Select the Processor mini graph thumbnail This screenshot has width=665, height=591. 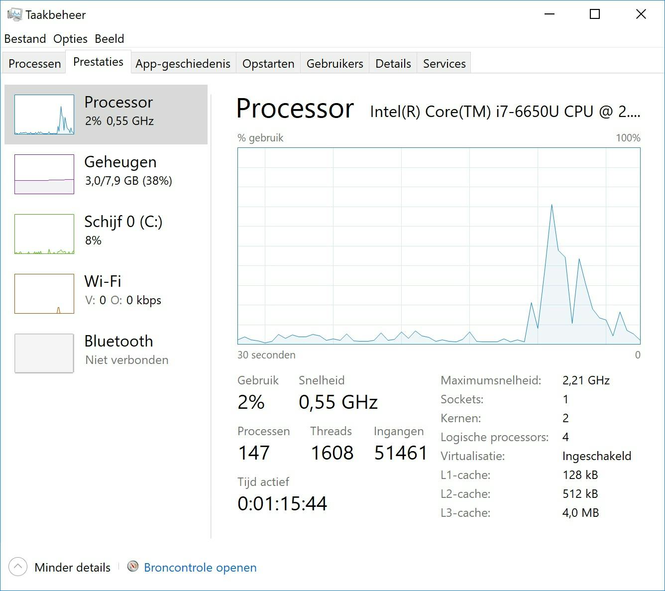pos(44,115)
